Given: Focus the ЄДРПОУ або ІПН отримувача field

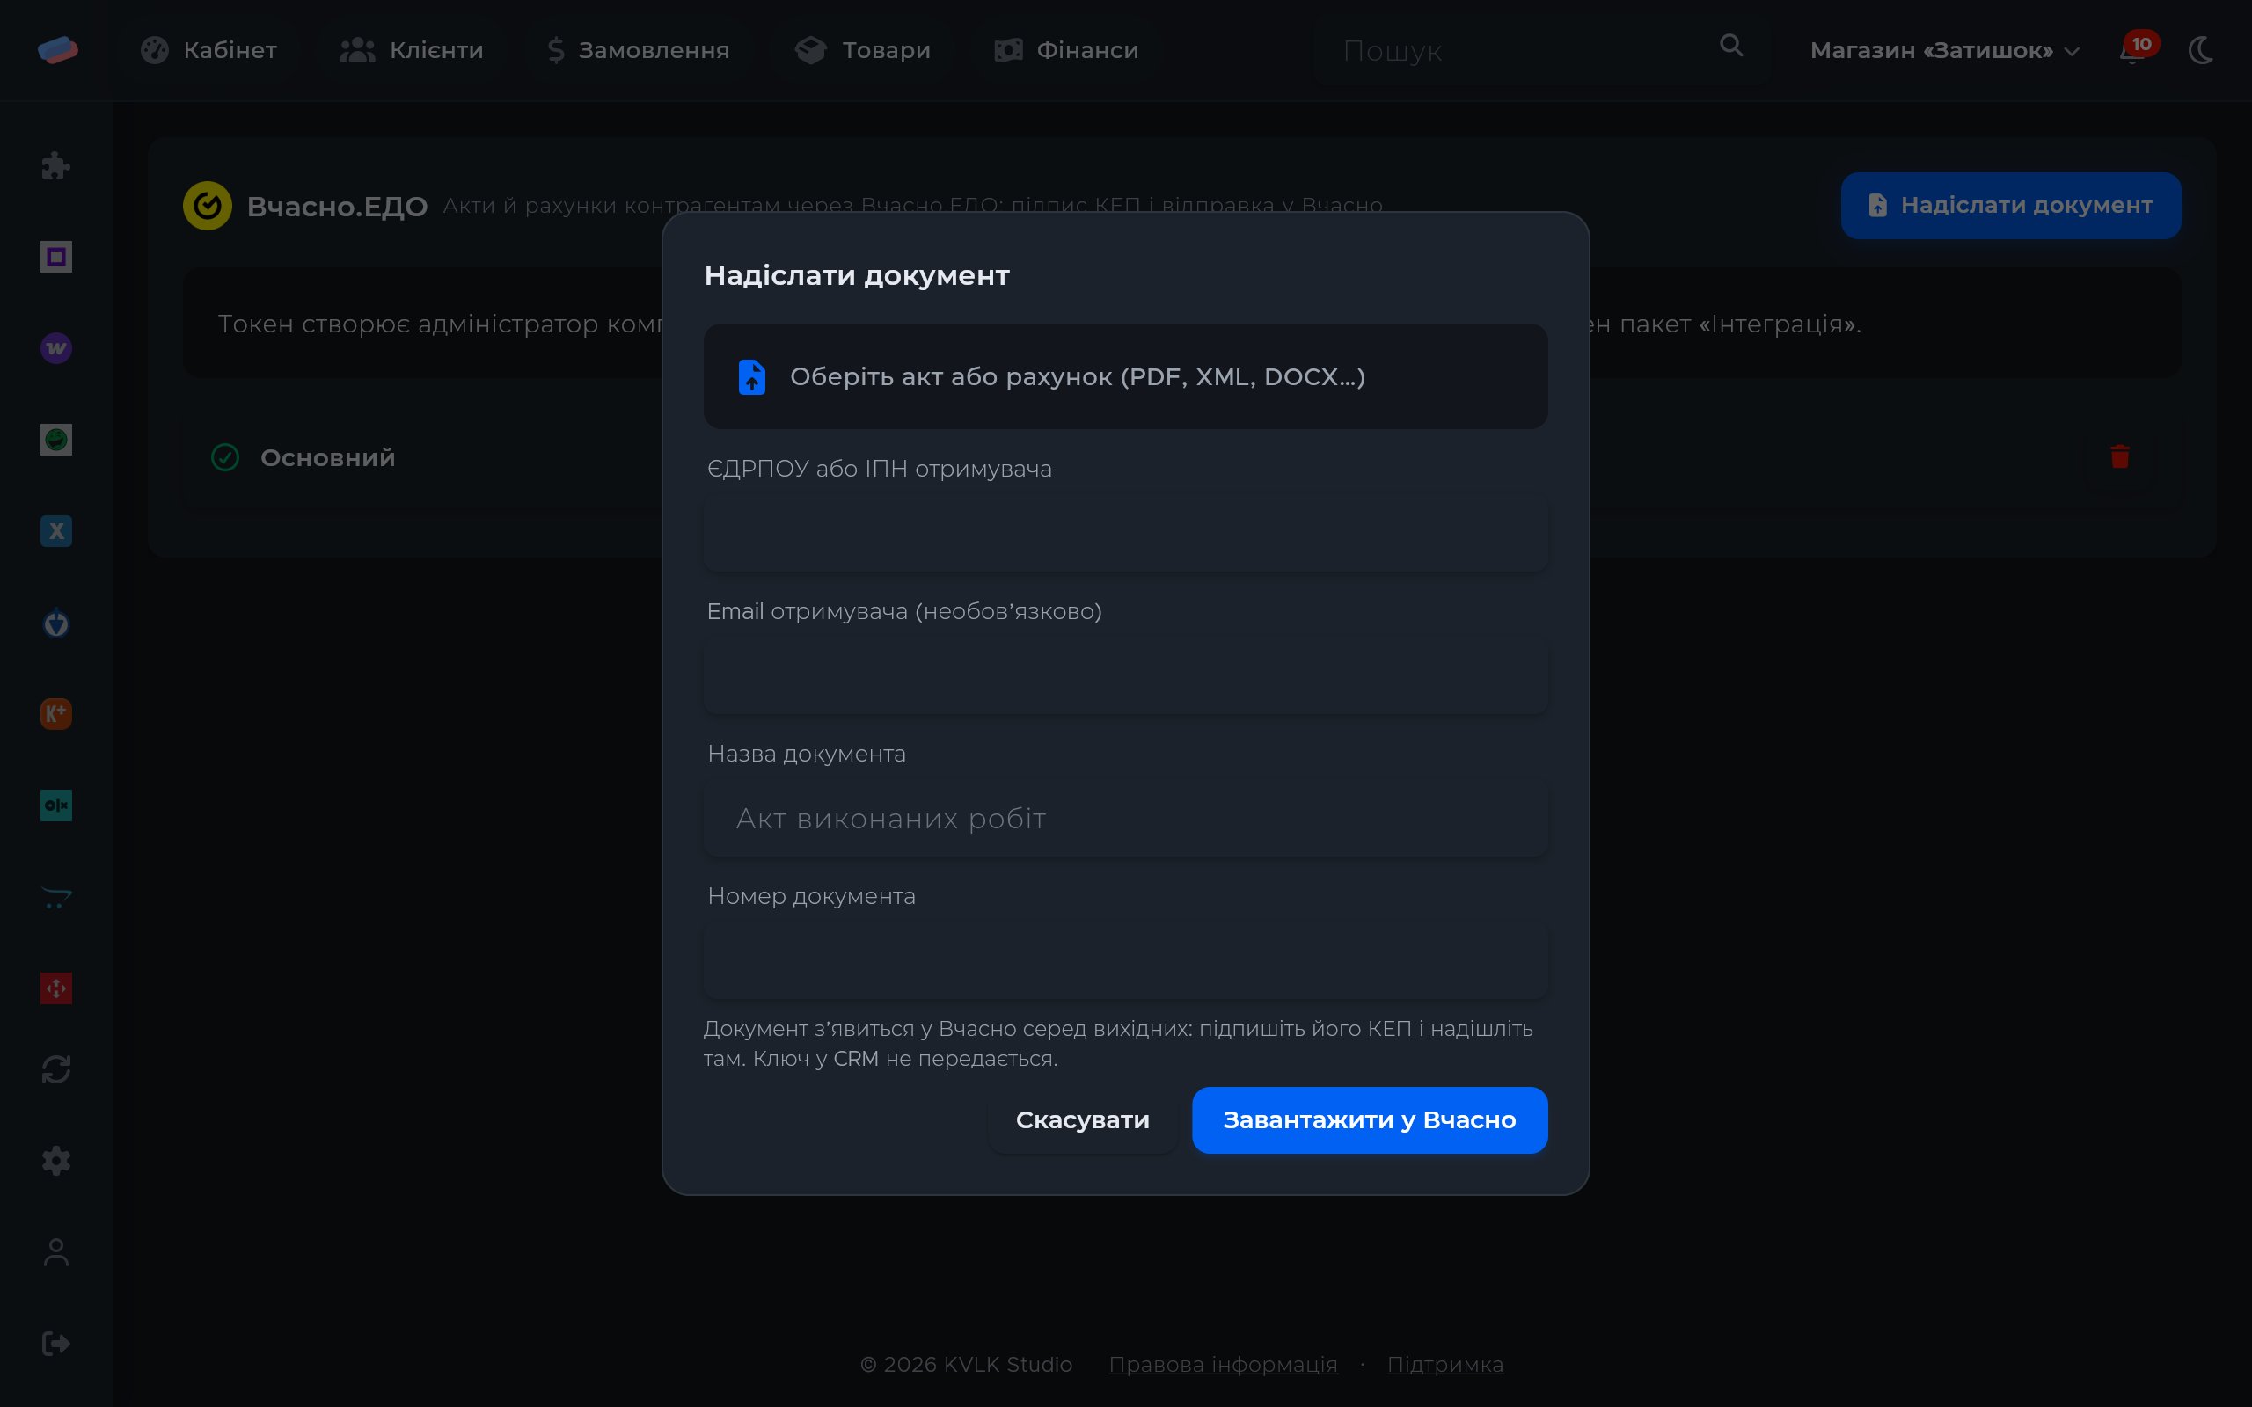Looking at the screenshot, I should (x=1125, y=533).
